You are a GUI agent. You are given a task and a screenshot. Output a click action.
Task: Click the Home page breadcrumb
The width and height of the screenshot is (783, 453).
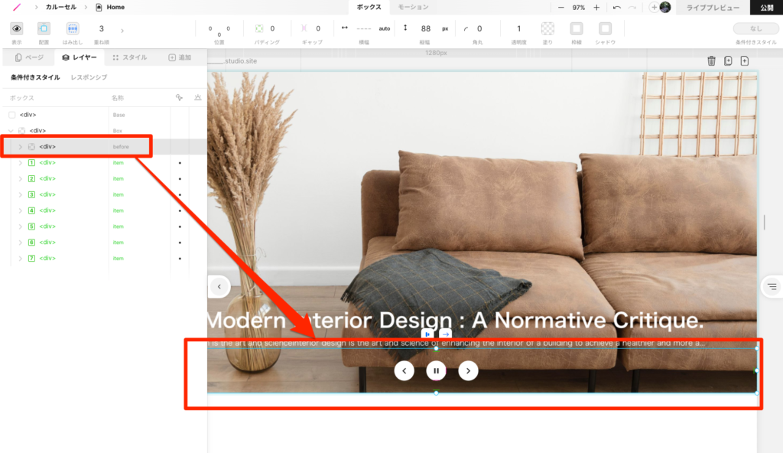click(110, 7)
